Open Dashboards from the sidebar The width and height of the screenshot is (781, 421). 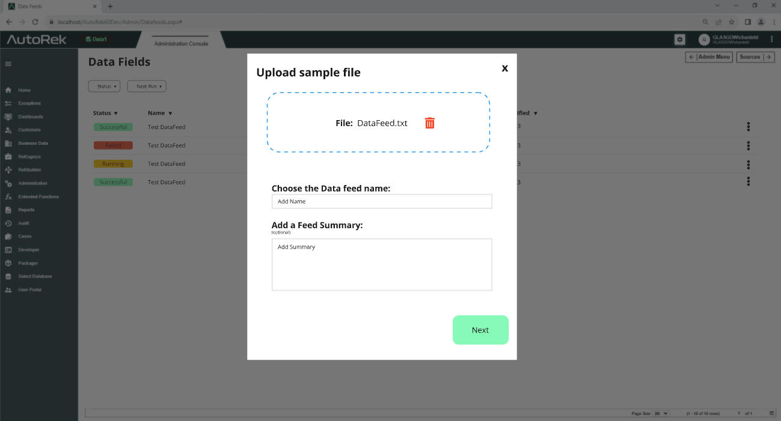click(x=30, y=117)
